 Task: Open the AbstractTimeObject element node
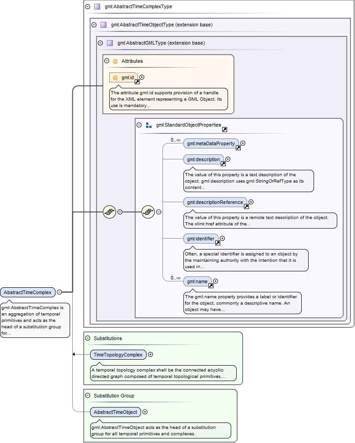(x=116, y=412)
